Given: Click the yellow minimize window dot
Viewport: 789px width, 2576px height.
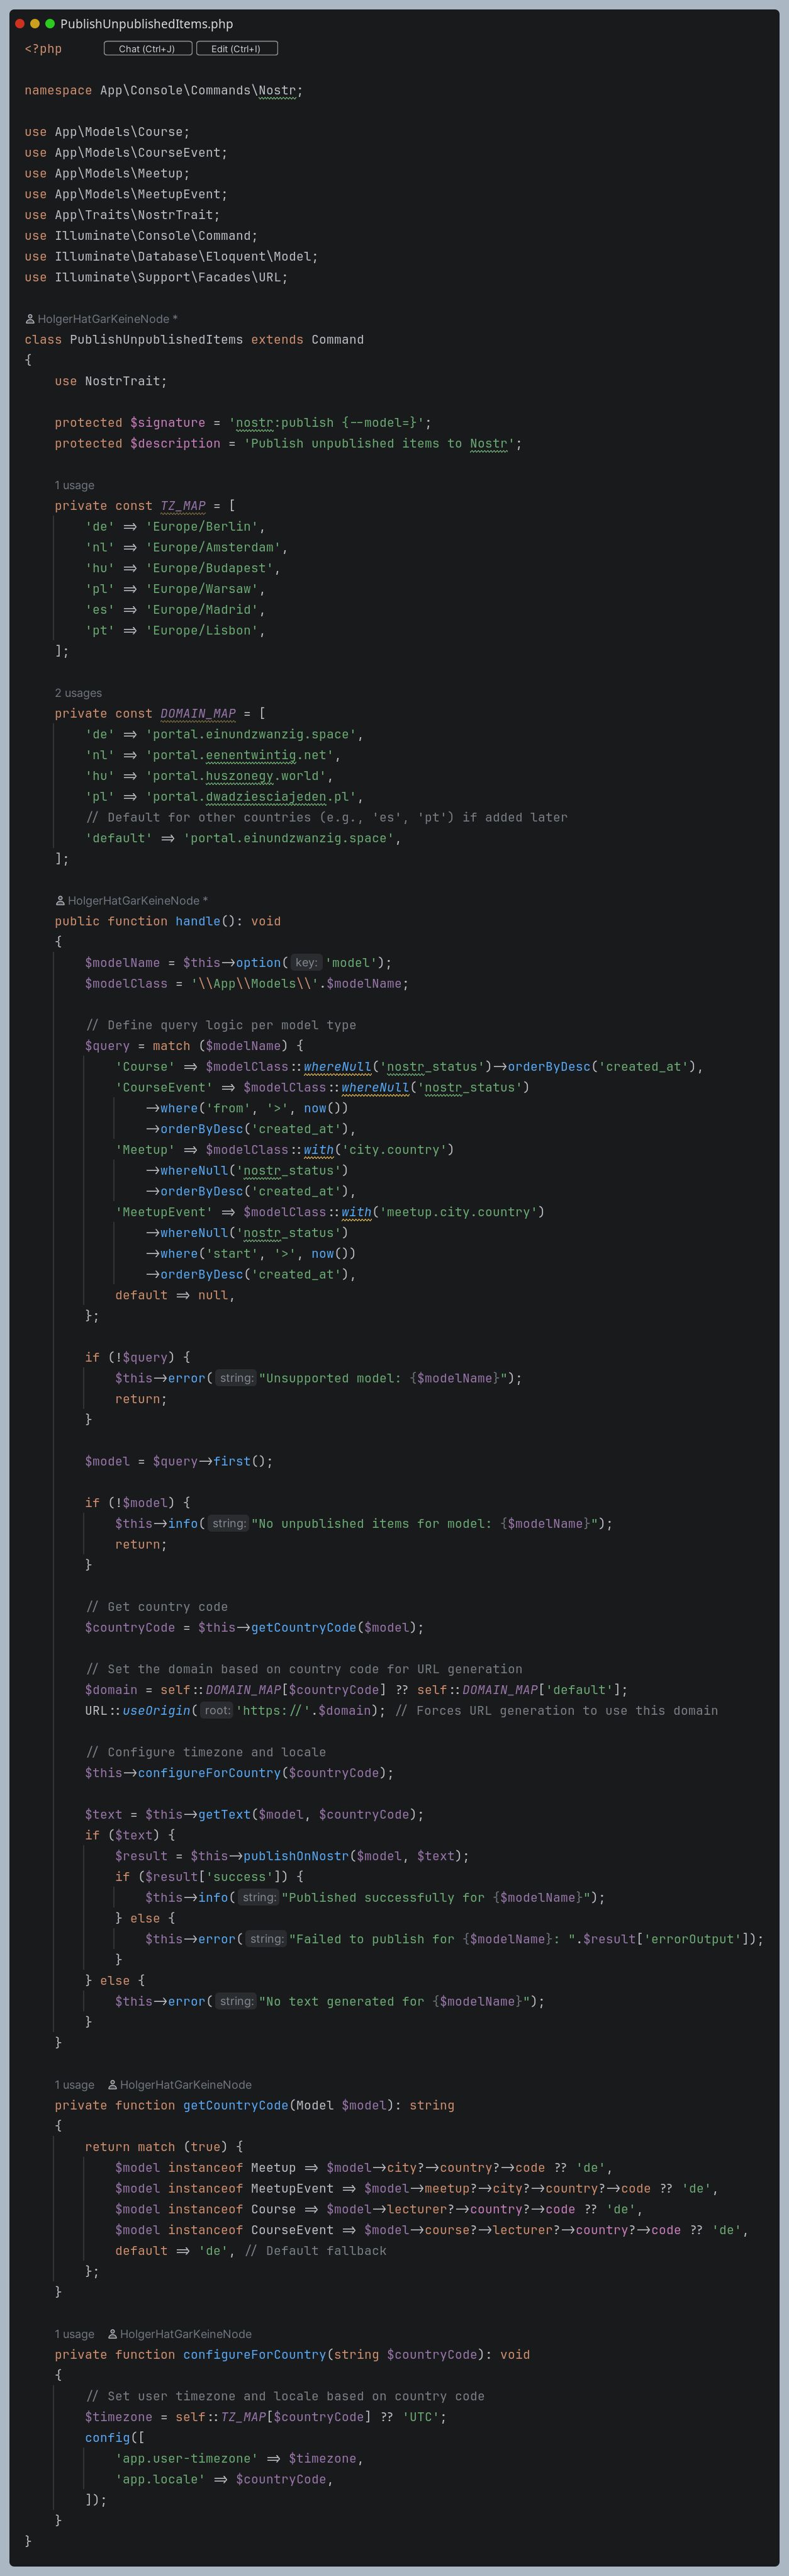Looking at the screenshot, I should pos(35,24).
